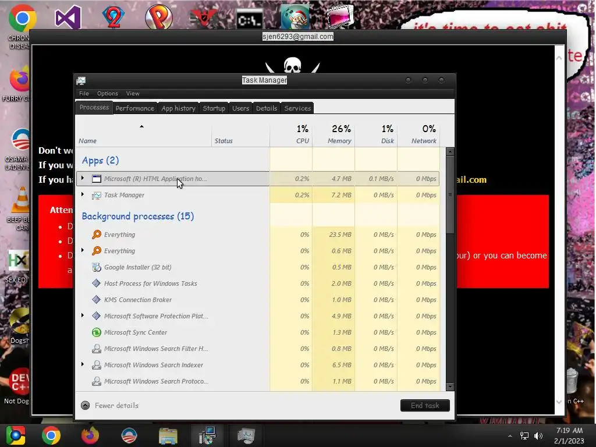Expand Microsoft Windows Search Indexer row
Screen dimensions: 596x447
tap(83, 364)
